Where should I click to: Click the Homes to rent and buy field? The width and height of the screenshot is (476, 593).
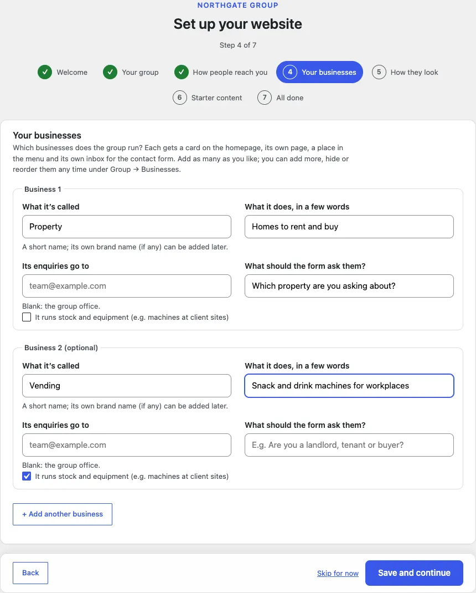coord(349,227)
